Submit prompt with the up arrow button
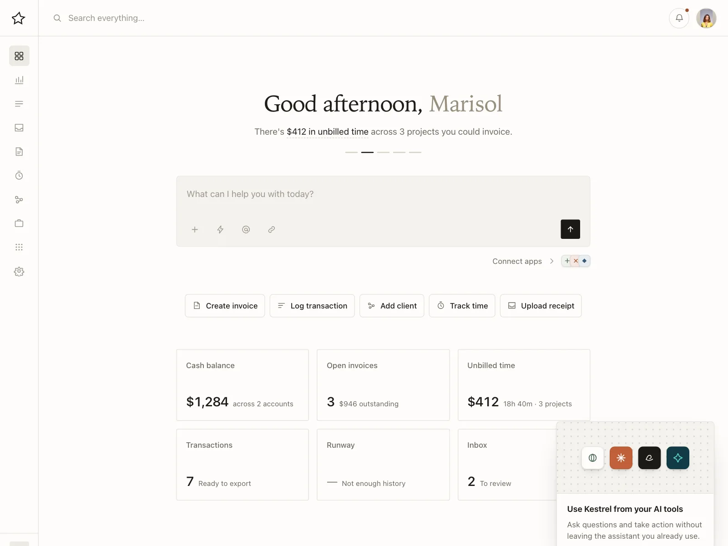 (570, 229)
